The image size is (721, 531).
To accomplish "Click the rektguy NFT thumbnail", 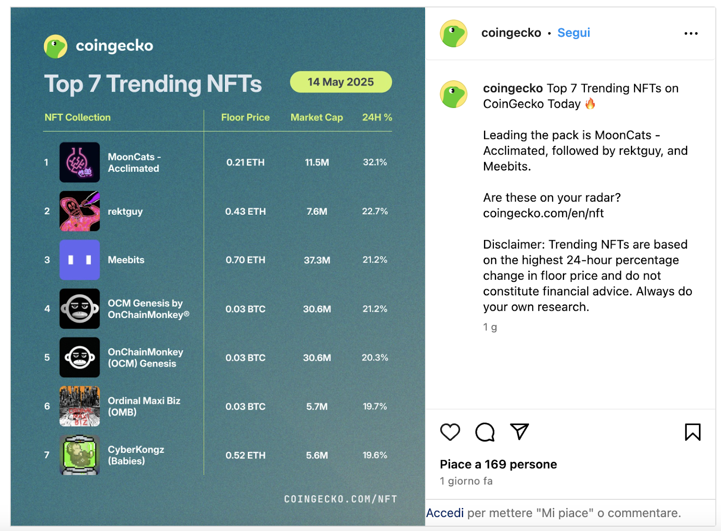I will [x=80, y=211].
